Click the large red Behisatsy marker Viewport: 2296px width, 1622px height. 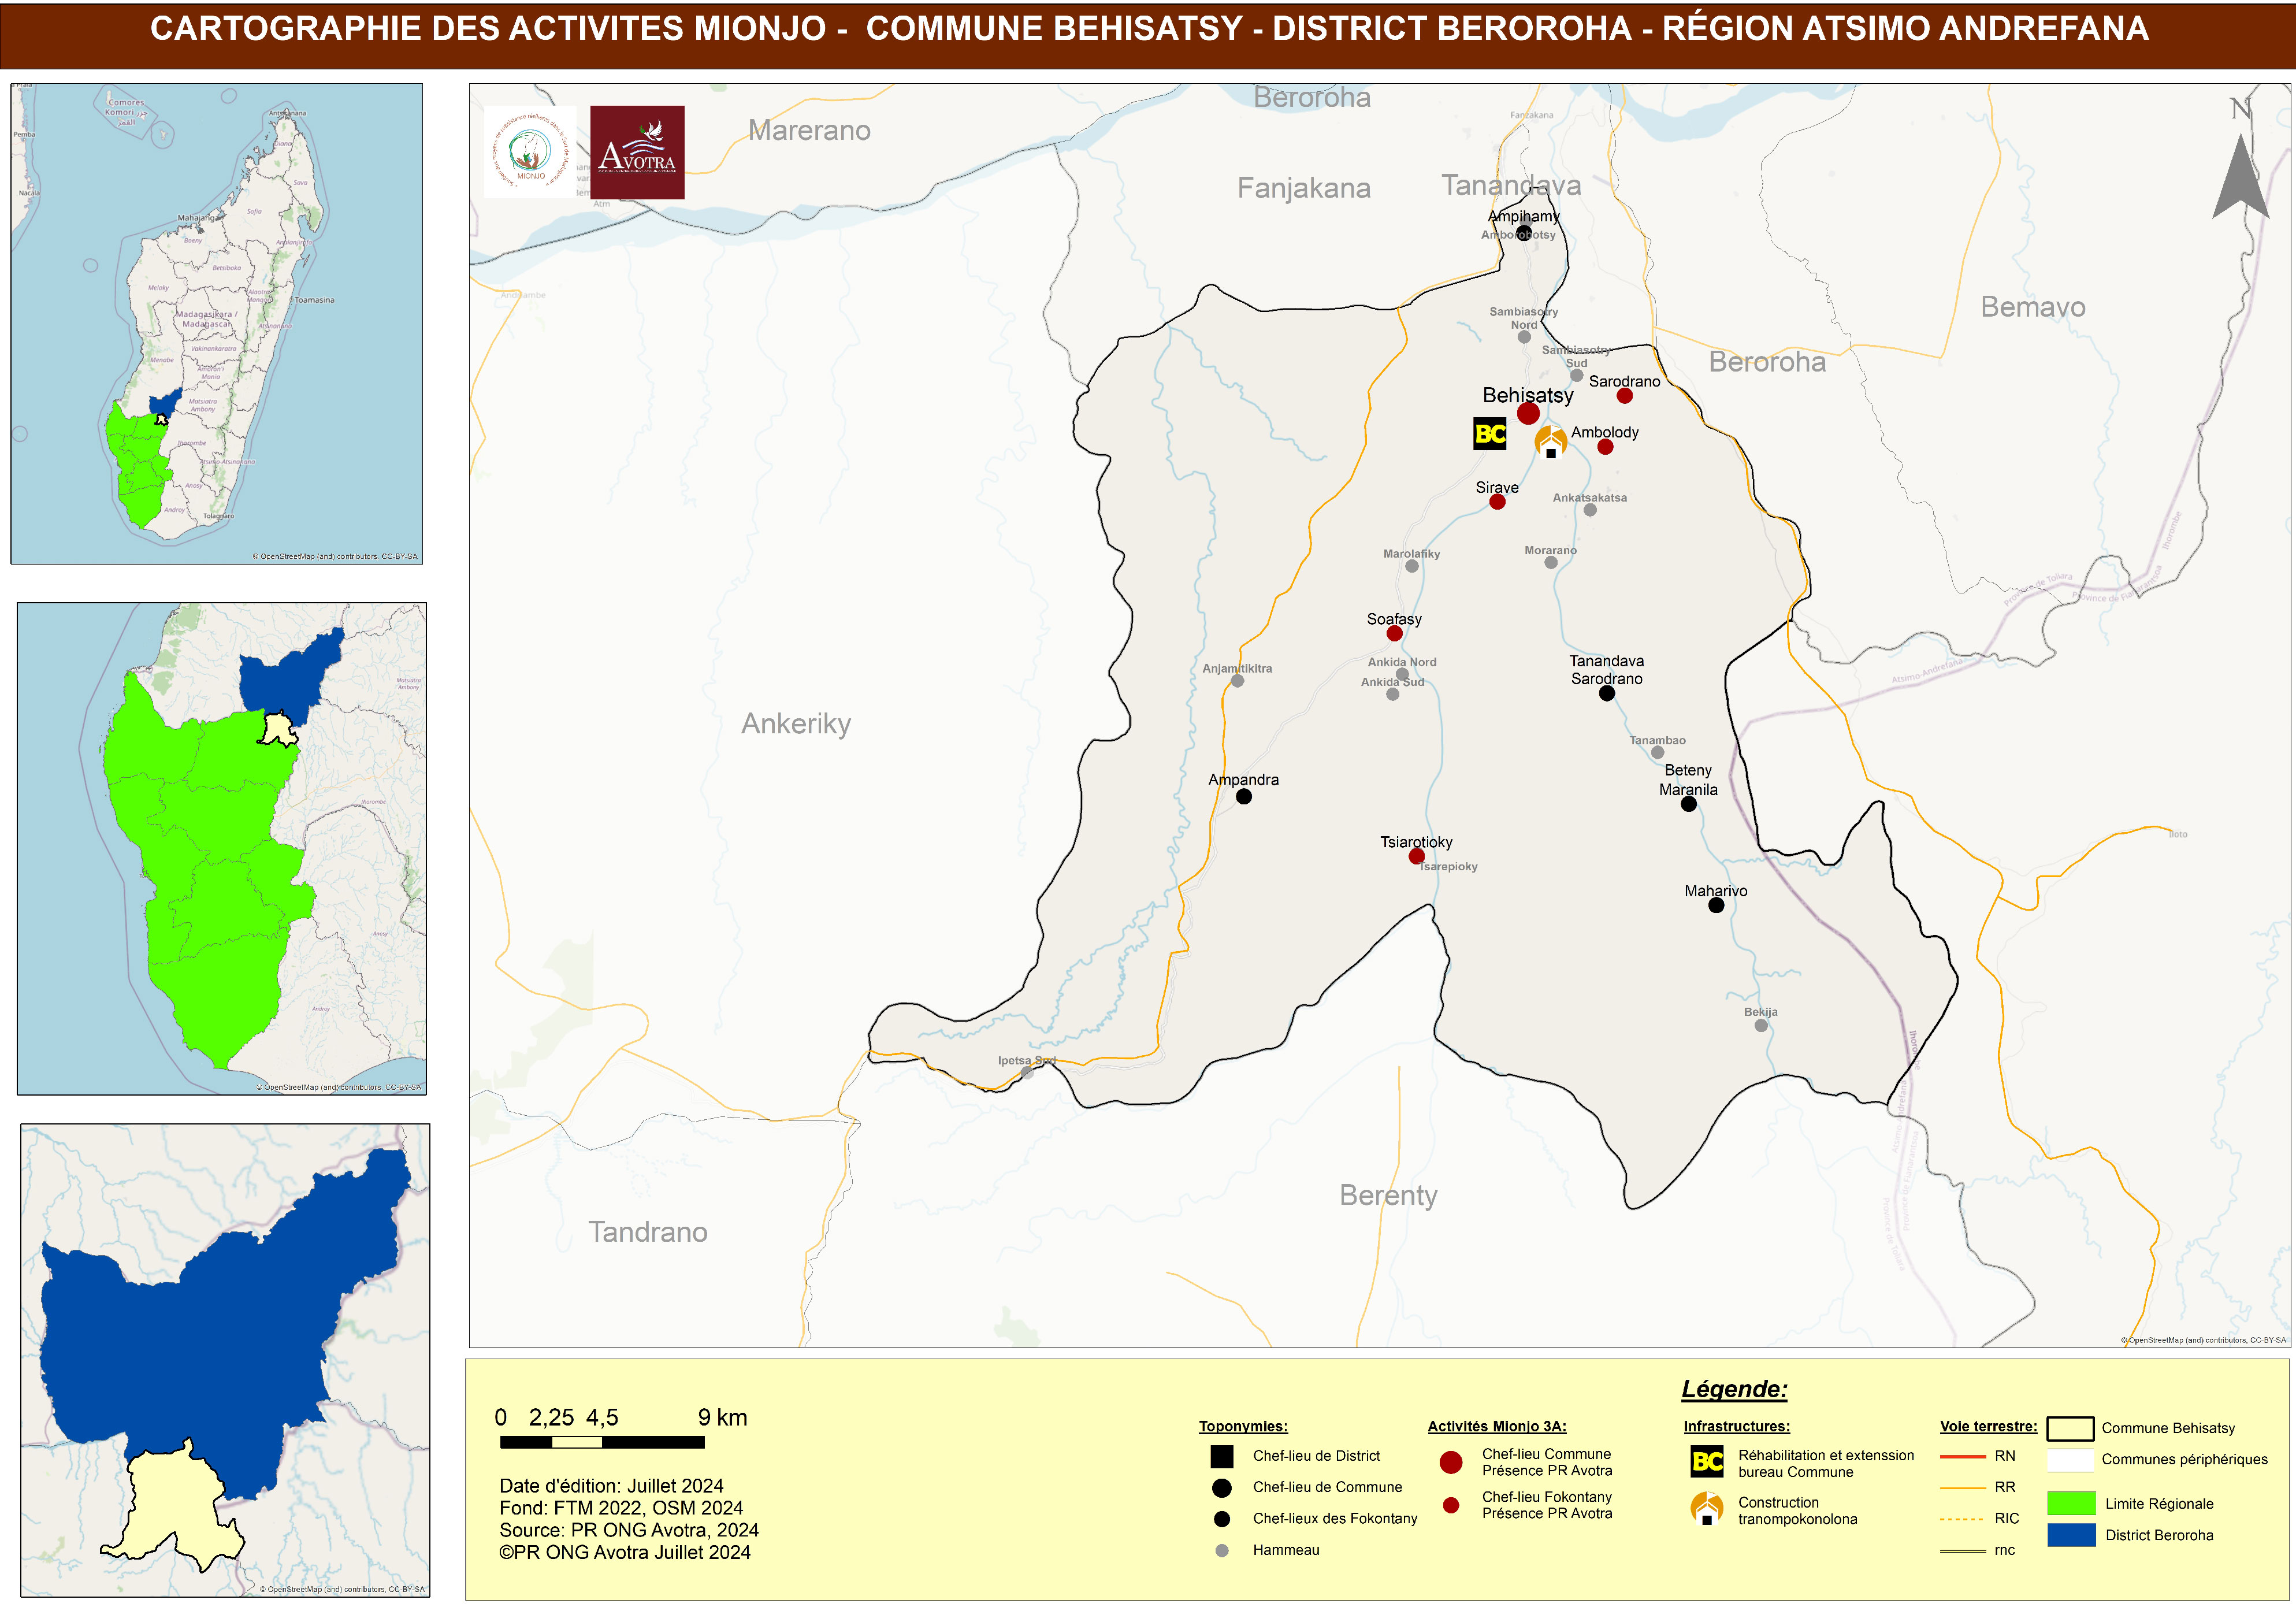click(x=1528, y=413)
